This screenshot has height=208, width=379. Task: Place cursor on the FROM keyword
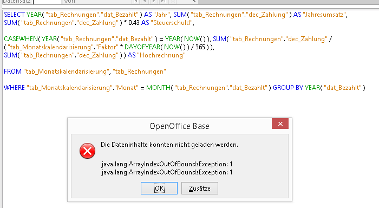click(x=12, y=71)
